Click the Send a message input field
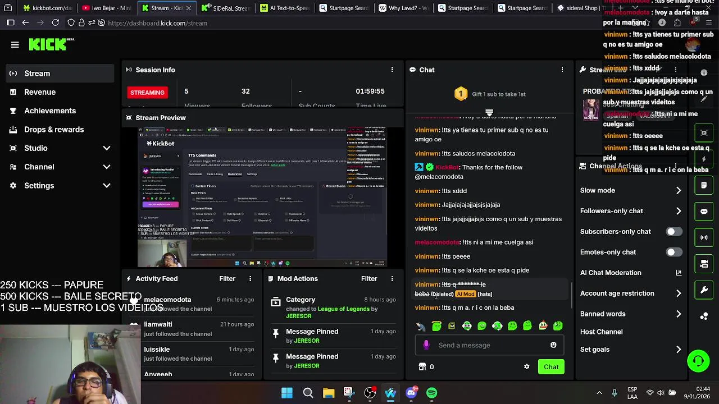Screen dimensions: 719x404 coord(489,345)
